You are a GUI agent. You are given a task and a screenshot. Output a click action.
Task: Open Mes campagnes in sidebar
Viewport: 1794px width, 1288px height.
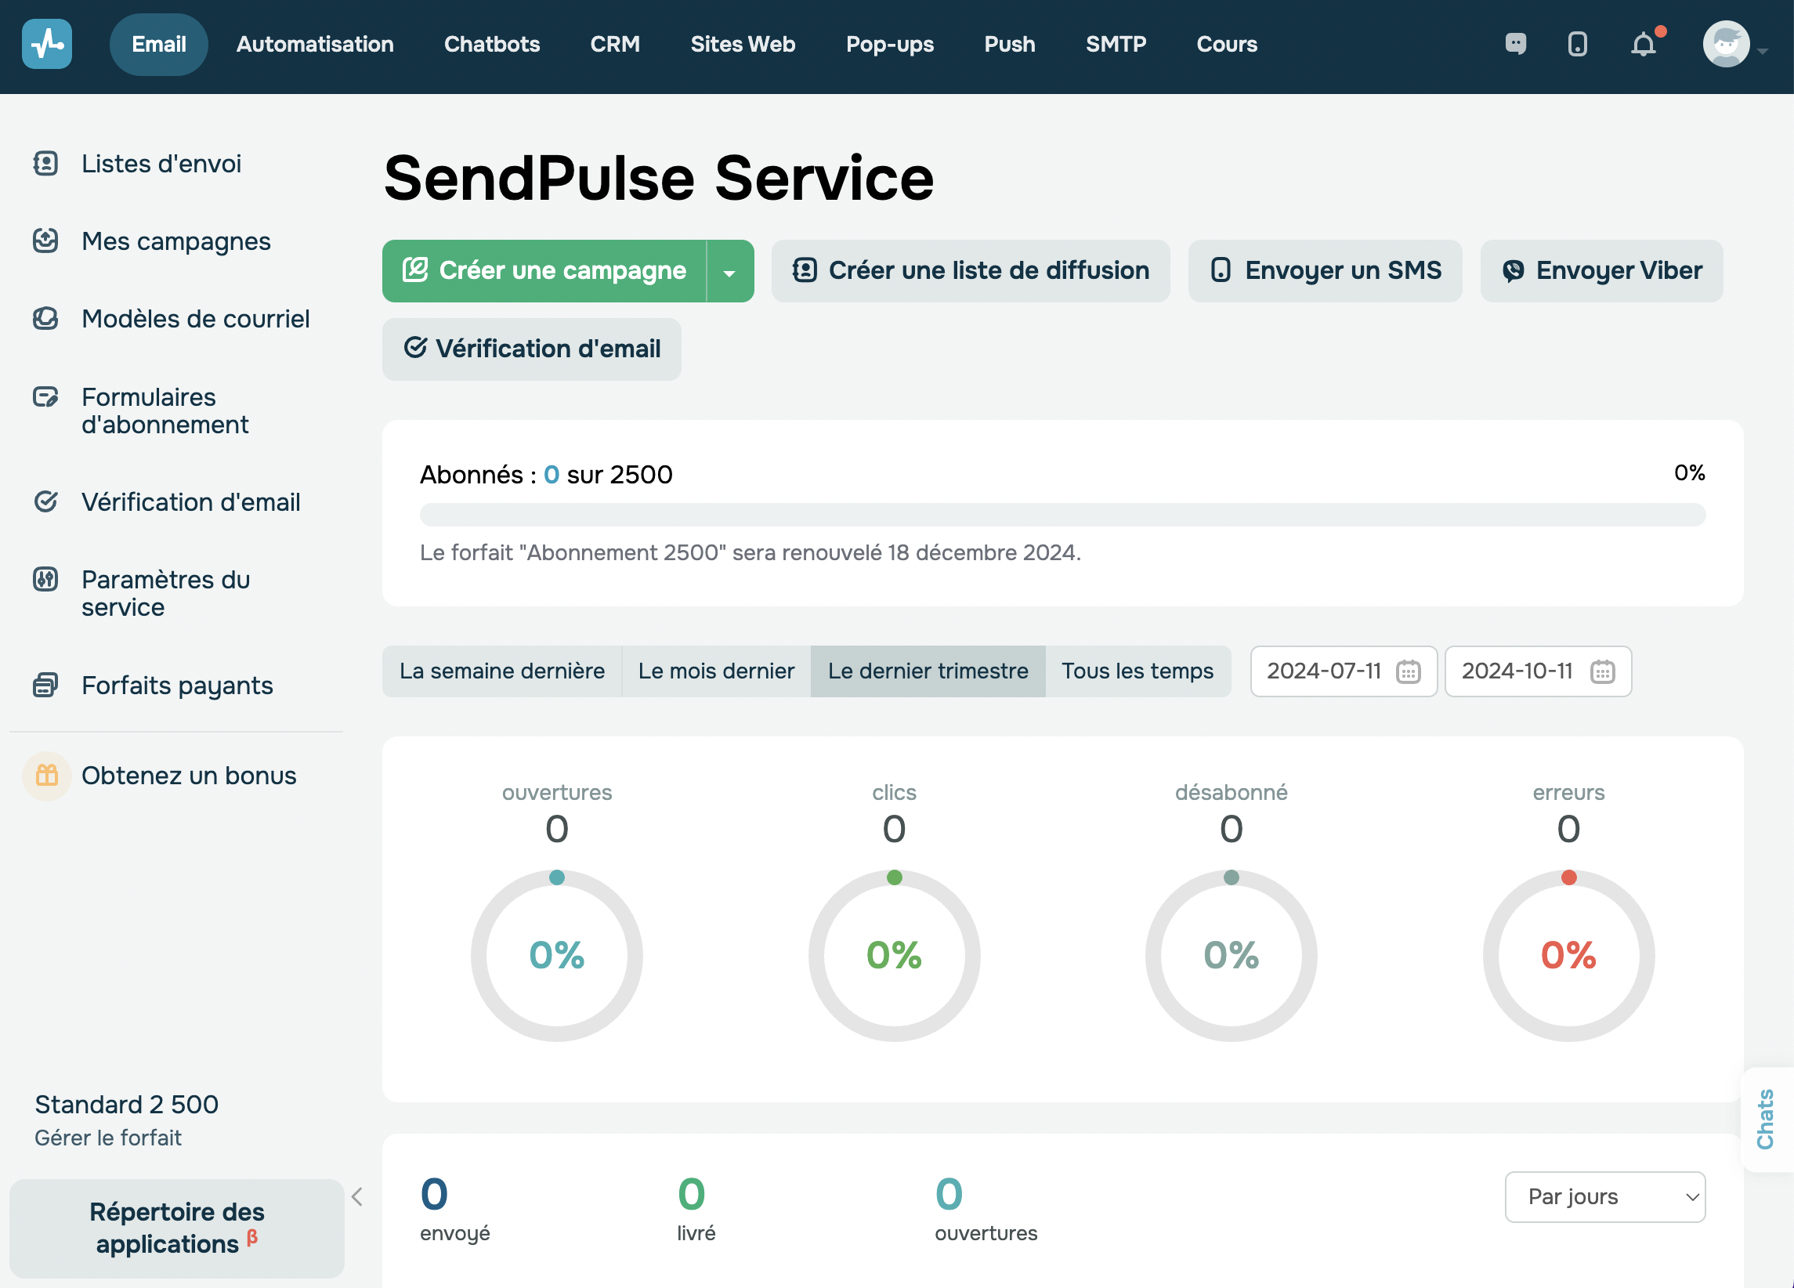pos(176,241)
